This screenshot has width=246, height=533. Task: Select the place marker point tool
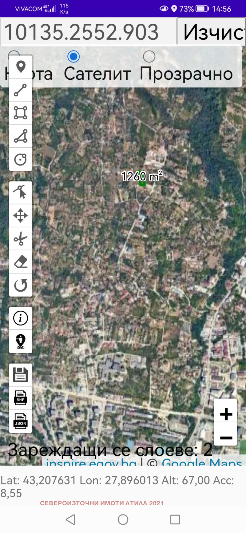click(21, 67)
